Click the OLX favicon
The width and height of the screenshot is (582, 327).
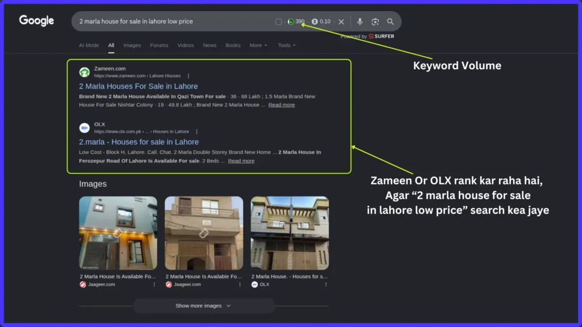[84, 128]
